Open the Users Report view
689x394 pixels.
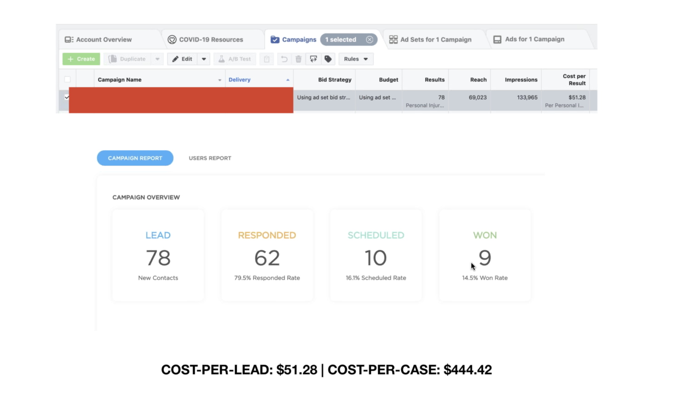(210, 158)
